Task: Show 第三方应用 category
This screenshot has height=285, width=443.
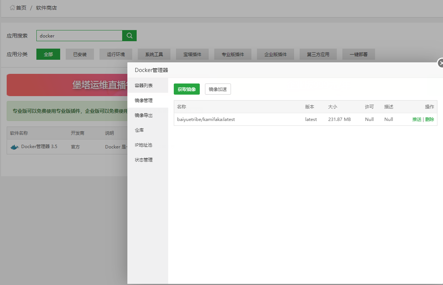Action: pyautogui.click(x=318, y=54)
